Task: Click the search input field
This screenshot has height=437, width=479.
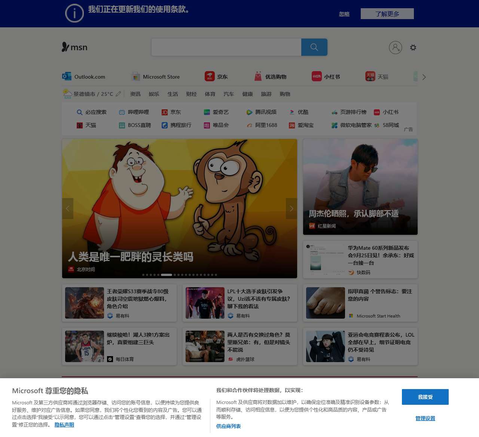Action: coord(226,47)
